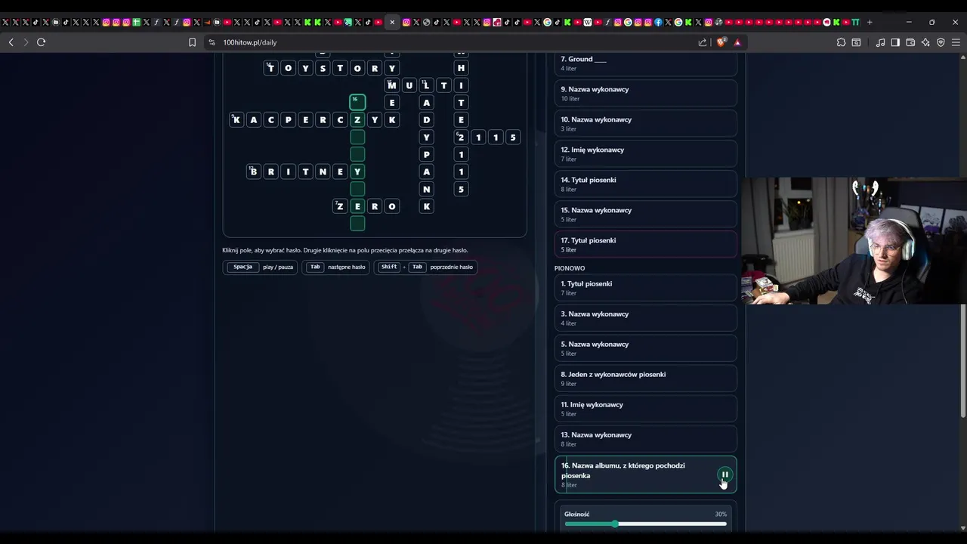Viewport: 967px width, 544px height.
Task: Open site settings icon beside the URL
Action: tap(212, 42)
